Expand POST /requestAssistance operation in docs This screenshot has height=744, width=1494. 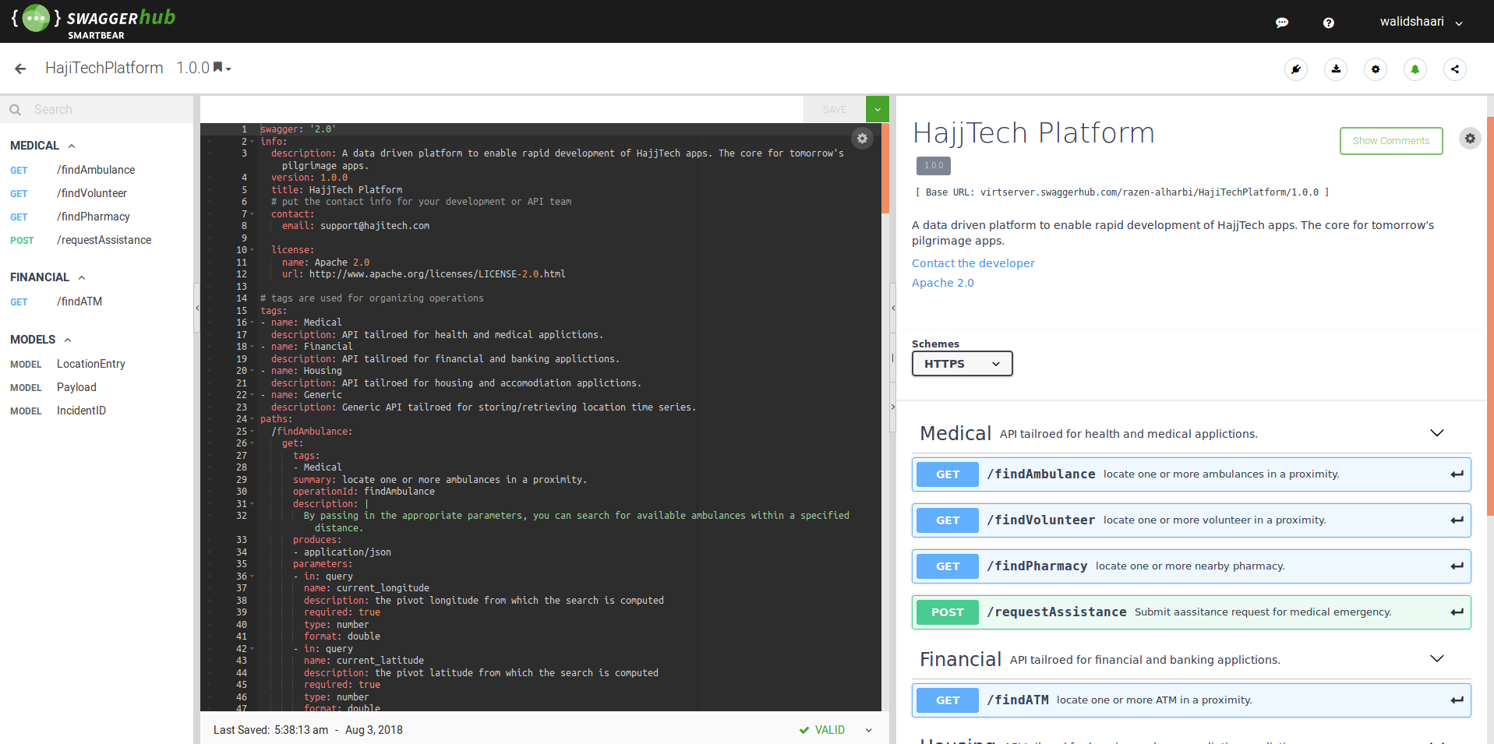coord(1191,612)
